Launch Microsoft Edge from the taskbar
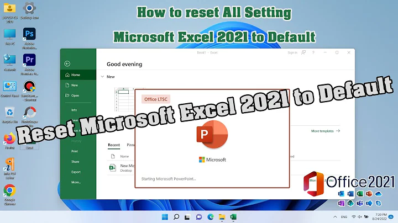 [211, 217]
